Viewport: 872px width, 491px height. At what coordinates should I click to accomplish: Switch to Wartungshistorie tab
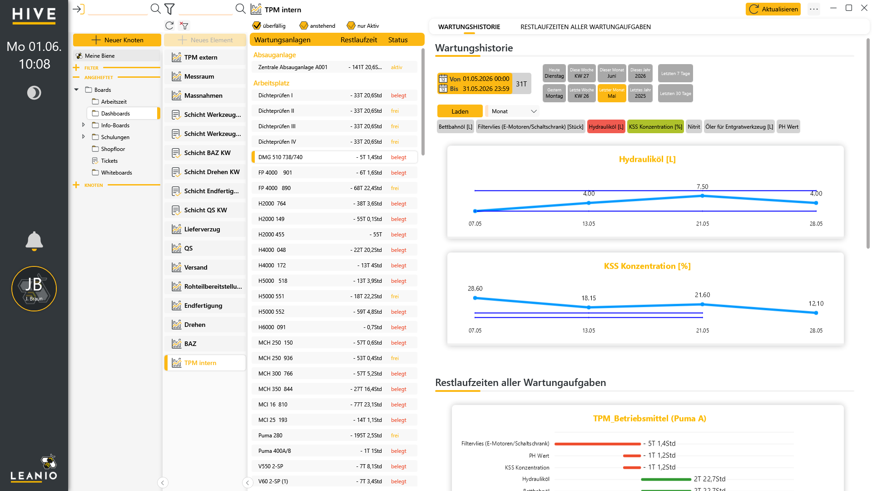[469, 27]
